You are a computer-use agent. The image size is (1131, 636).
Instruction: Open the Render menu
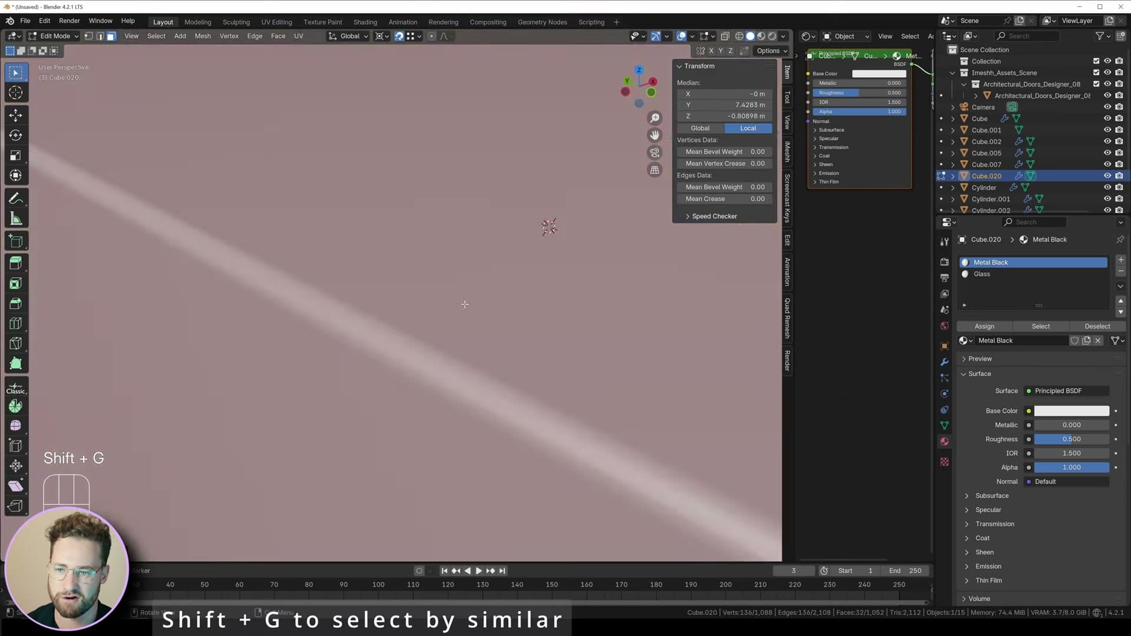tap(69, 21)
